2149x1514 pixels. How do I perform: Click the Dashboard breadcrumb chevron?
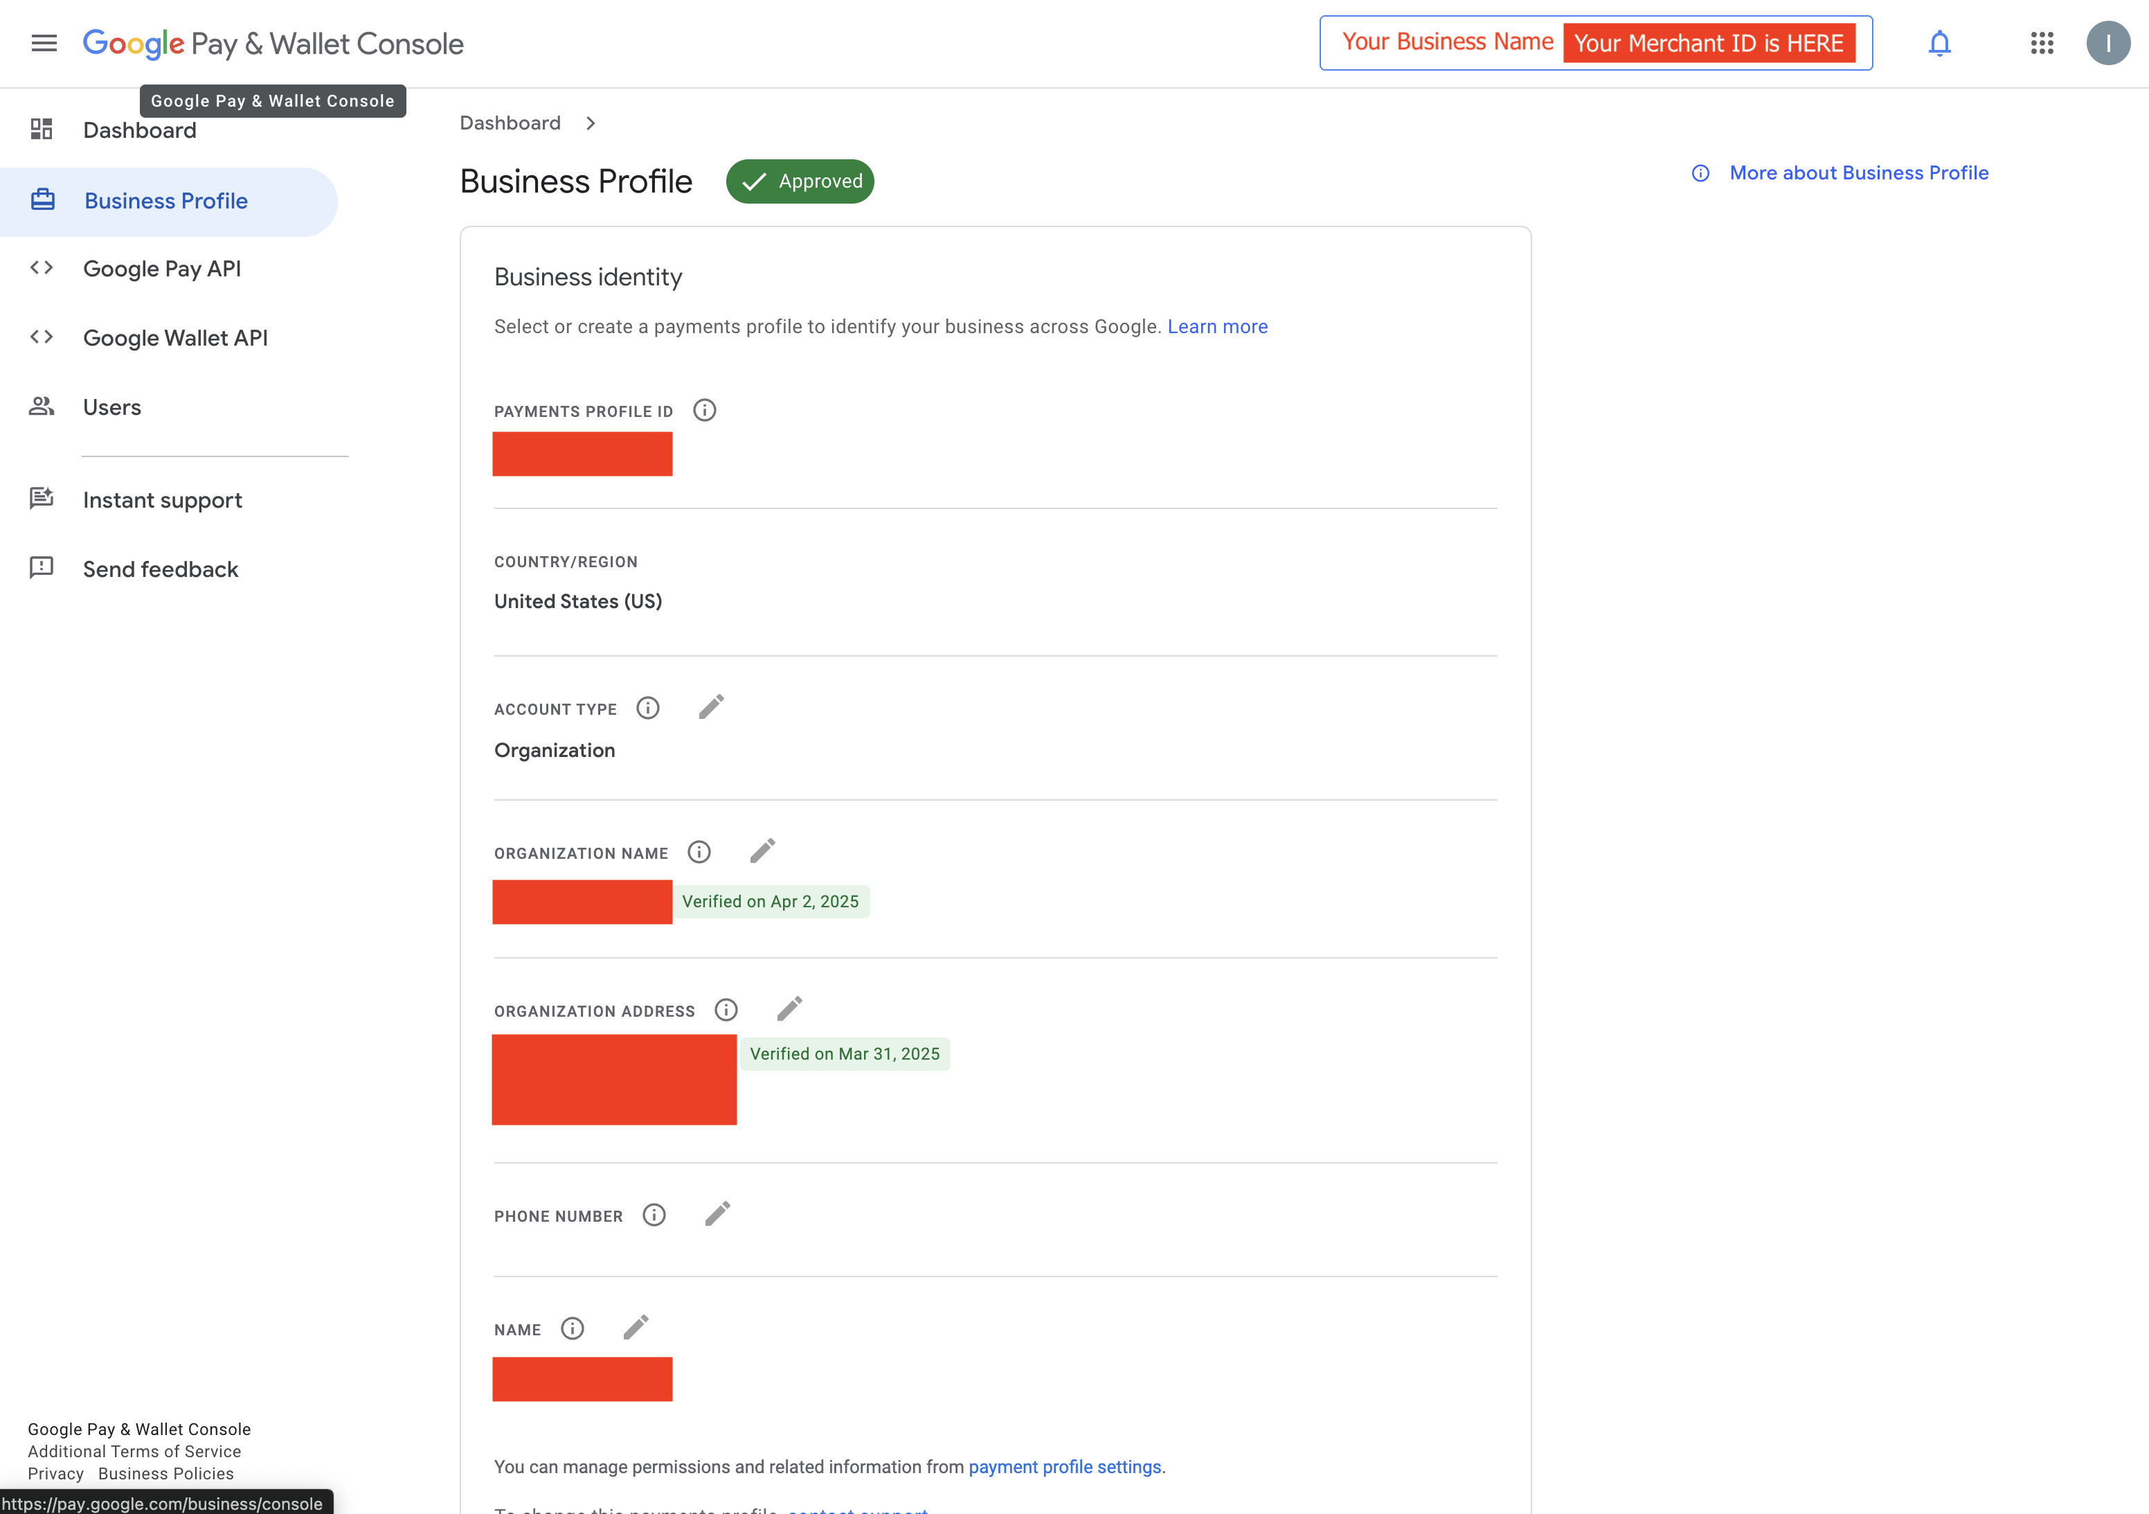click(591, 123)
